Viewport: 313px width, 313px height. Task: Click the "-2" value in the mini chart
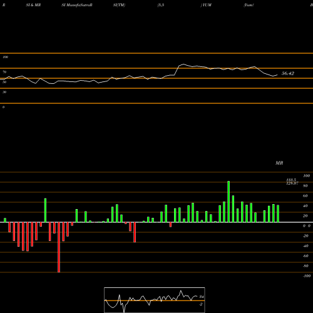201,304
